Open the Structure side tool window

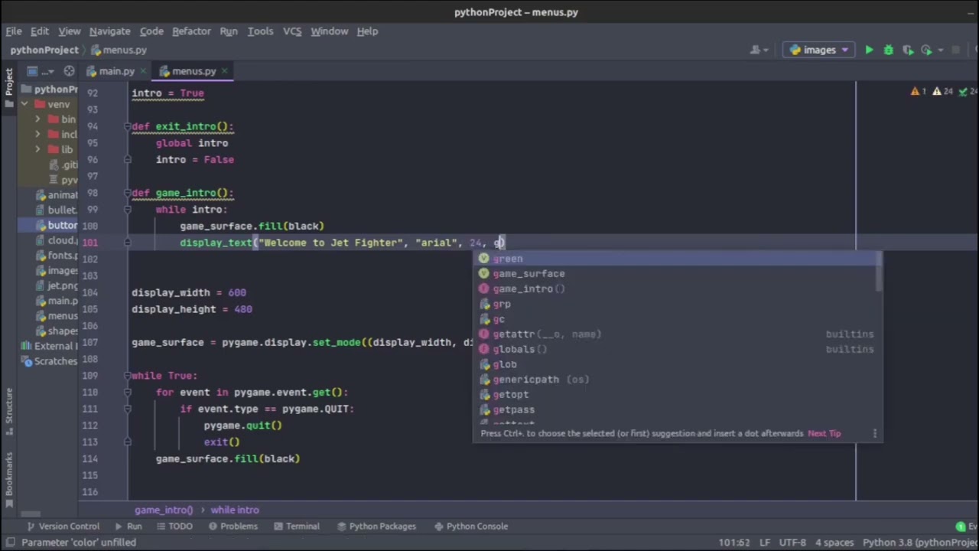(9, 411)
